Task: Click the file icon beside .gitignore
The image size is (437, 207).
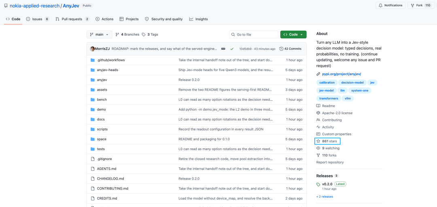Action: tap(93, 159)
